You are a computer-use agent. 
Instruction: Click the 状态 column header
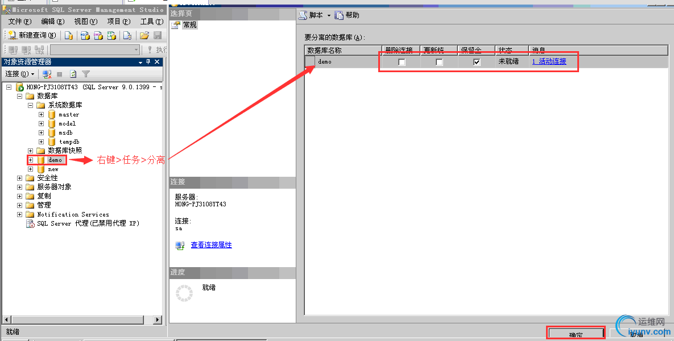[x=512, y=51]
